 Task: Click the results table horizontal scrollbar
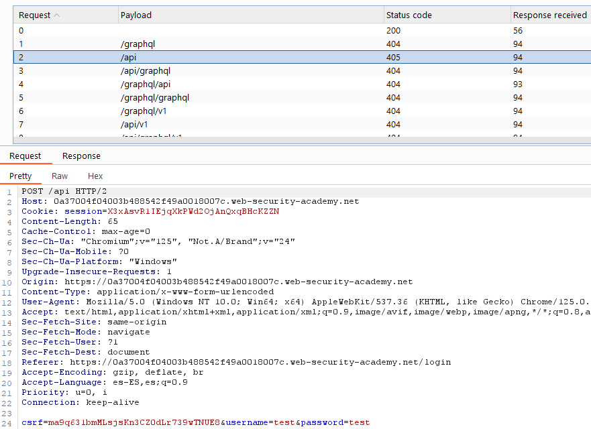tap(302, 140)
